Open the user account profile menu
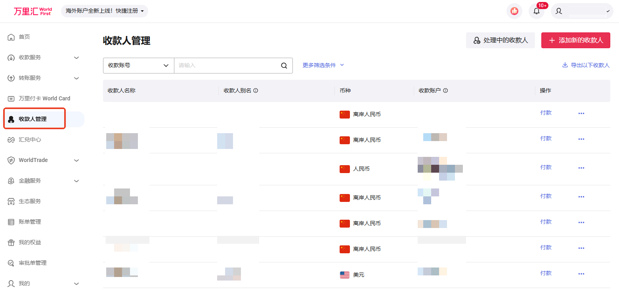This screenshot has width=619, height=292. coord(582,11)
